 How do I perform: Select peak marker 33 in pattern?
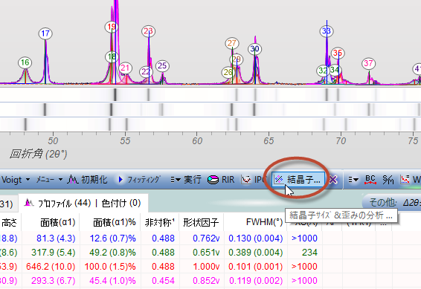(x=327, y=31)
